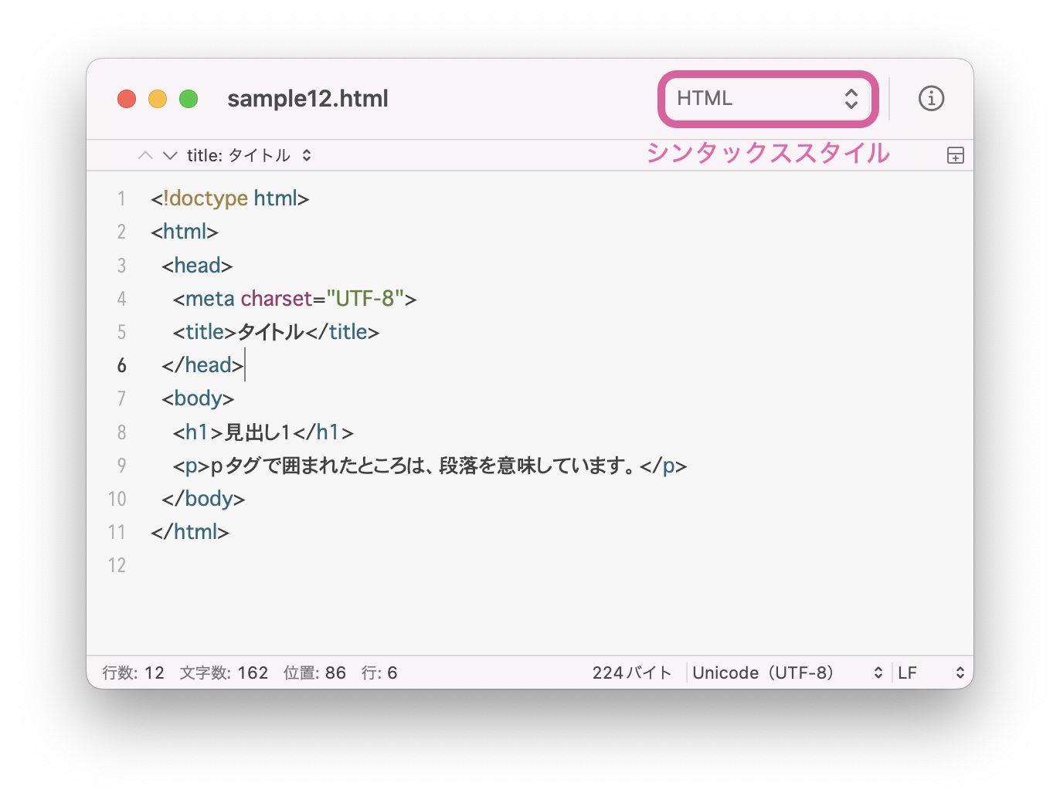1060x803 pixels.
Task: Open the document inspector info icon
Action: pyautogui.click(x=931, y=99)
